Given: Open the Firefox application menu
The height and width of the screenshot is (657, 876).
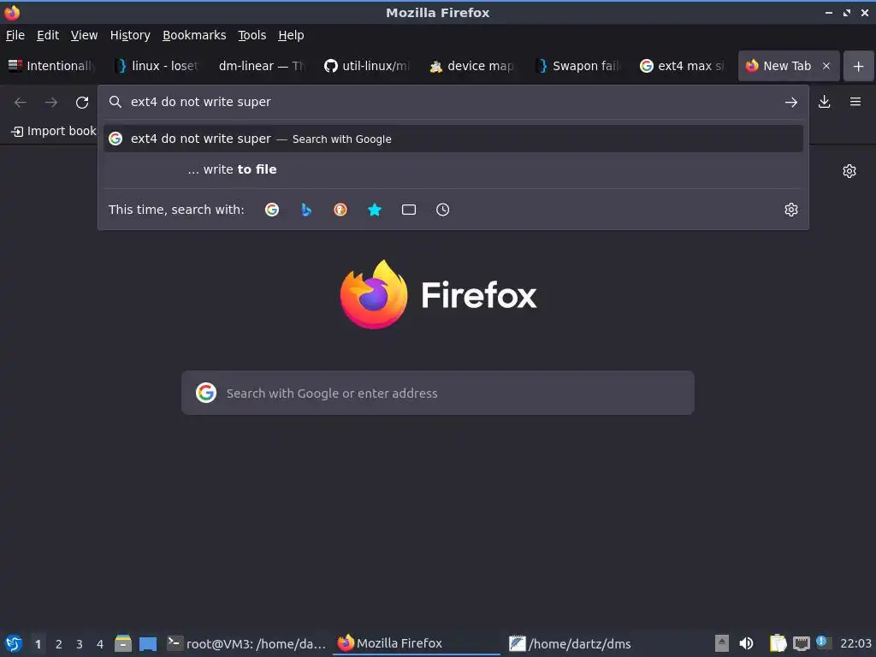Looking at the screenshot, I should [855, 102].
